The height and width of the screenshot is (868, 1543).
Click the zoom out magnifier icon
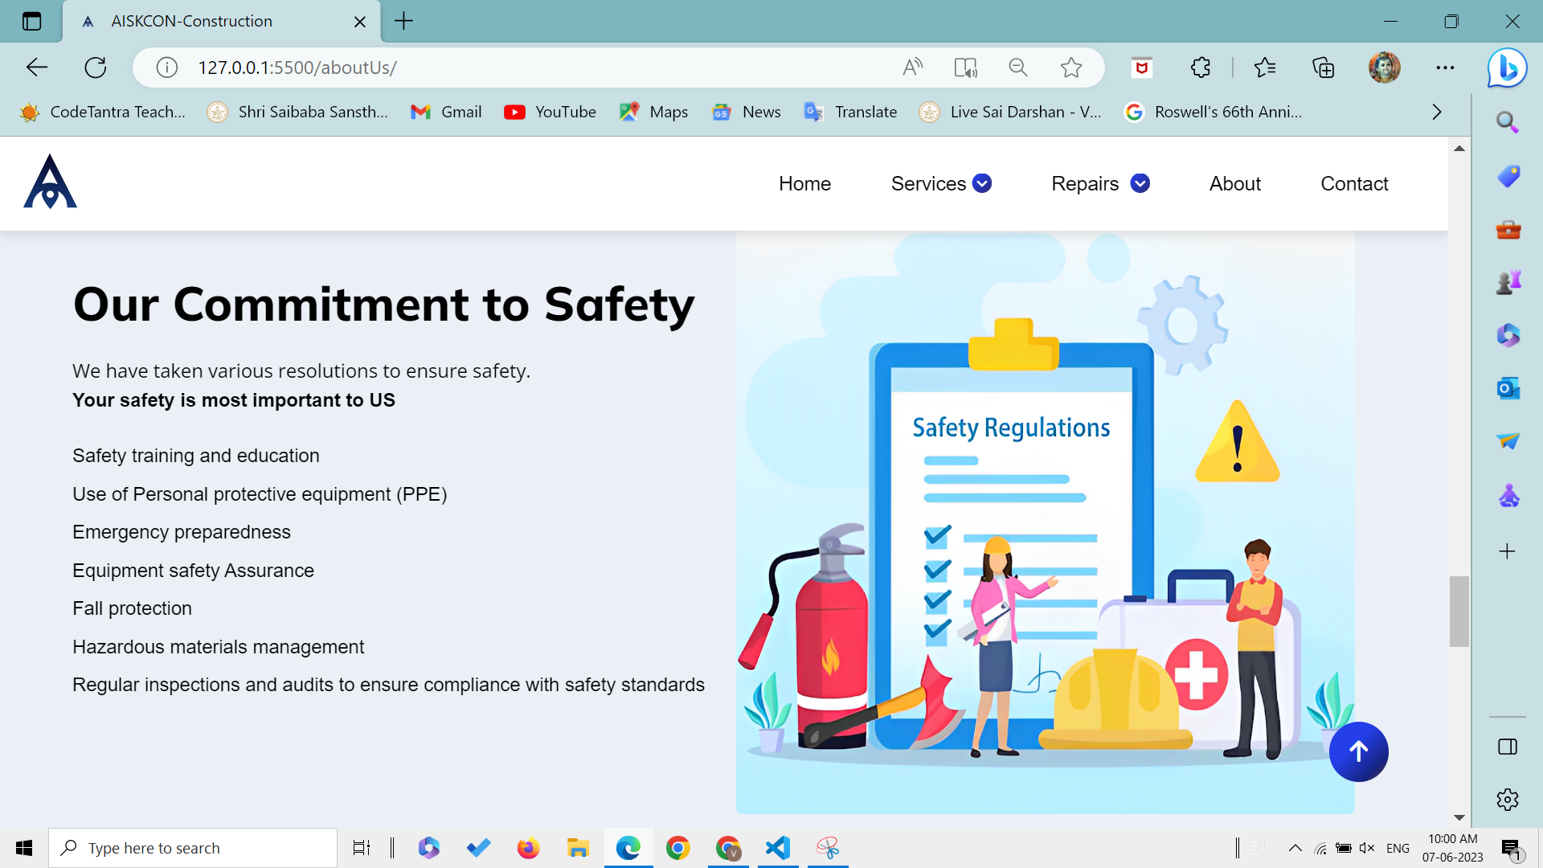(1018, 68)
